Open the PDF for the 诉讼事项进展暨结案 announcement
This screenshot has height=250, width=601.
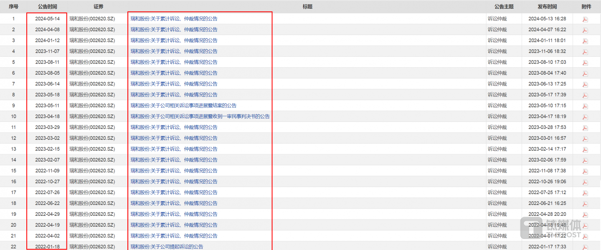(585, 106)
